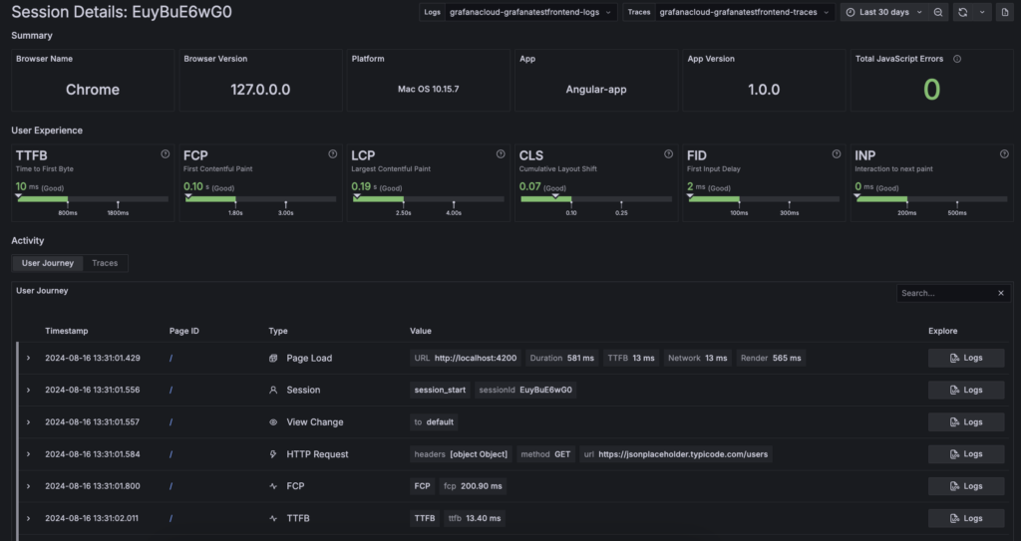Viewport: 1021px width, 541px height.
Task: Click the Render 565 ms tag
Action: coord(771,358)
